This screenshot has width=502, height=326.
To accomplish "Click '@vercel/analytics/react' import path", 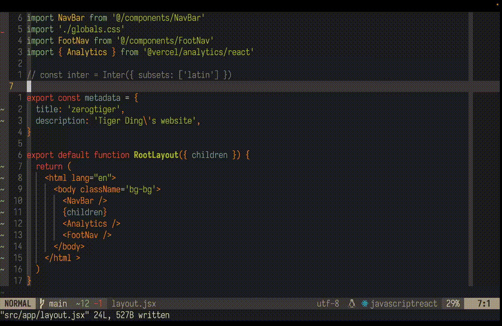I will click(199, 52).
